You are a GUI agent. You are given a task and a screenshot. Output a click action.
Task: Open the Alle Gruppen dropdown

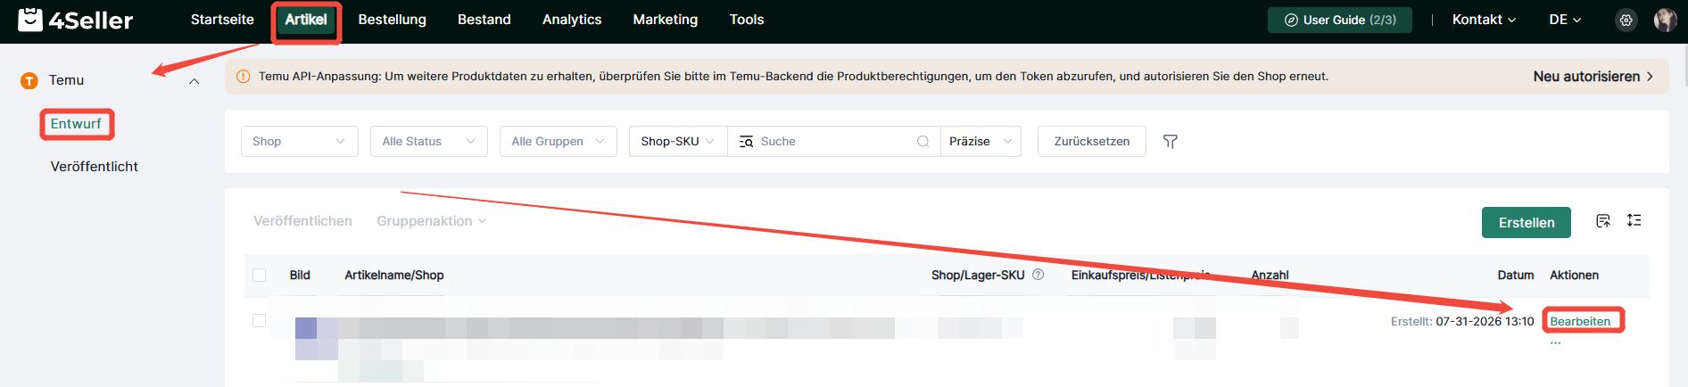point(559,141)
